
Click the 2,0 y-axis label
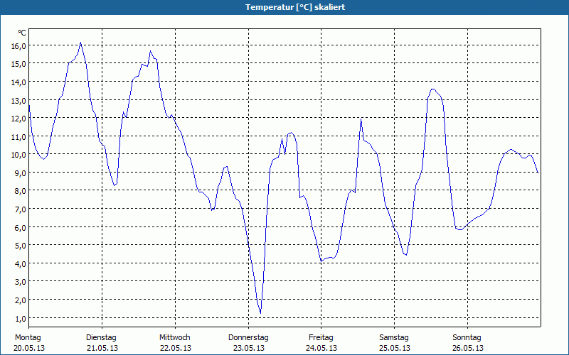click(x=20, y=300)
